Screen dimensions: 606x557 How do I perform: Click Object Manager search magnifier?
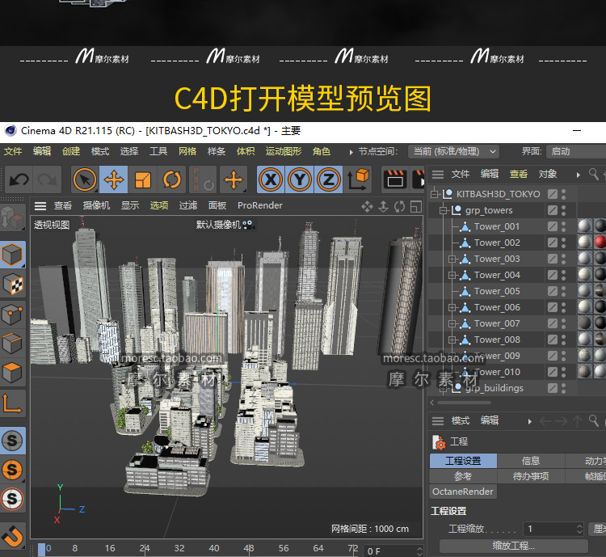click(x=593, y=174)
